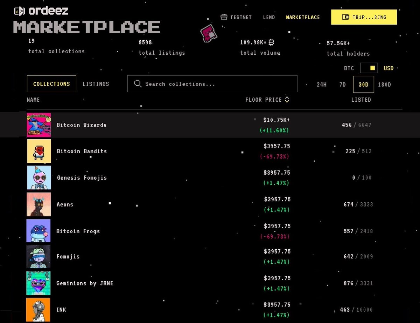The image size is (420, 323).
Task: Click Bitcoin Bandits (-69.73%) change
Action: [275, 156]
